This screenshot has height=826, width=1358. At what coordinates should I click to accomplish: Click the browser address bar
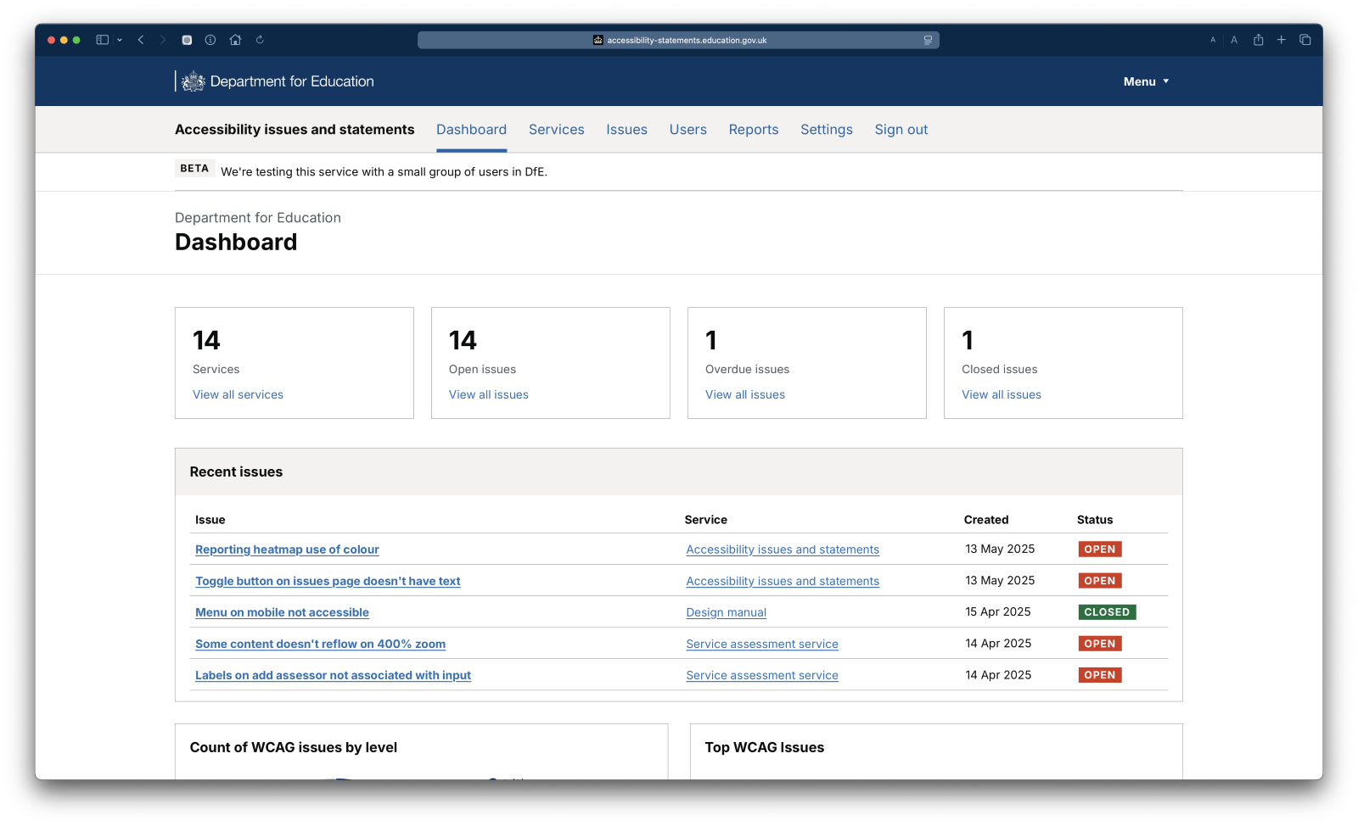click(x=679, y=40)
